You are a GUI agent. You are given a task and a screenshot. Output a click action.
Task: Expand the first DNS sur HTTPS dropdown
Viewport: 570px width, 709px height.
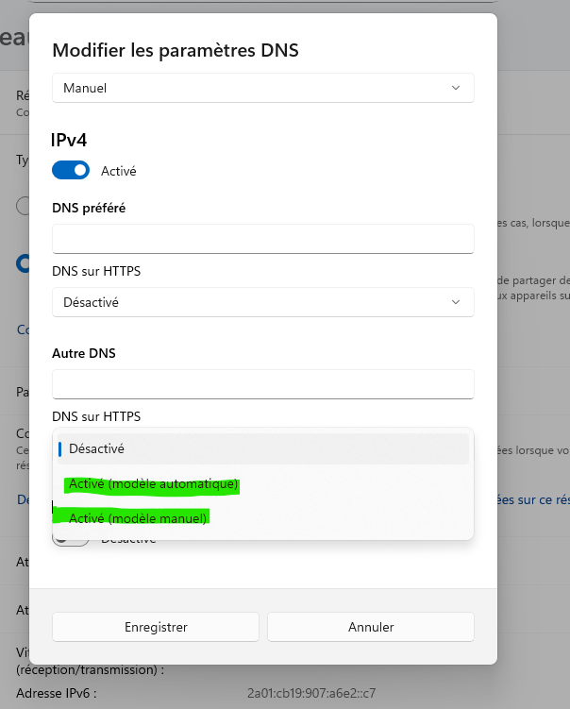[x=262, y=303]
